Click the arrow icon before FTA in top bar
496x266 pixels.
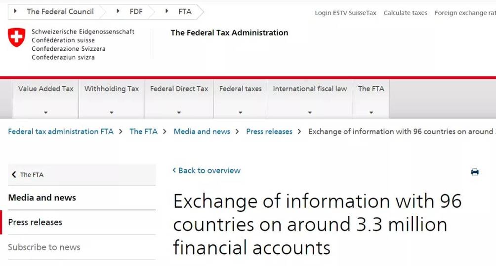(x=166, y=11)
